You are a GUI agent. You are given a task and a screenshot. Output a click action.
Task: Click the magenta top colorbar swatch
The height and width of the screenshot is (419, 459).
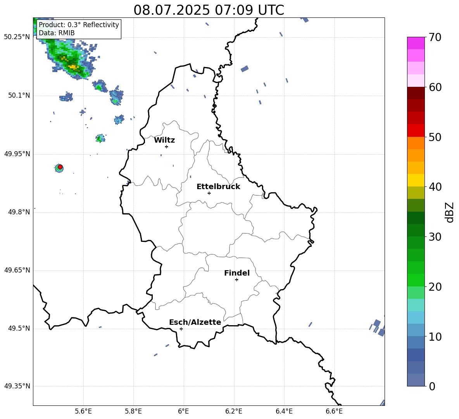pyautogui.click(x=416, y=43)
